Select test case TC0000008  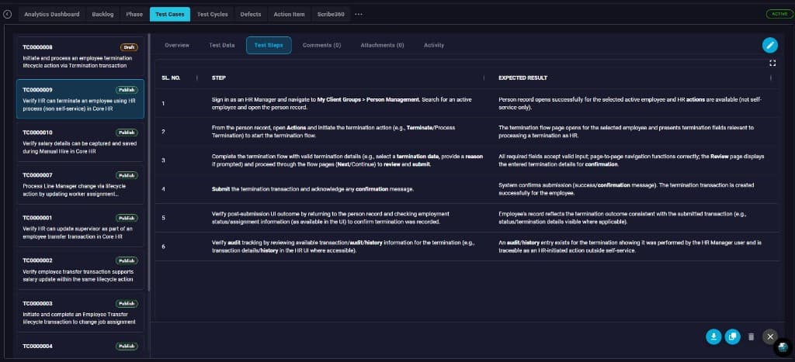click(x=80, y=56)
